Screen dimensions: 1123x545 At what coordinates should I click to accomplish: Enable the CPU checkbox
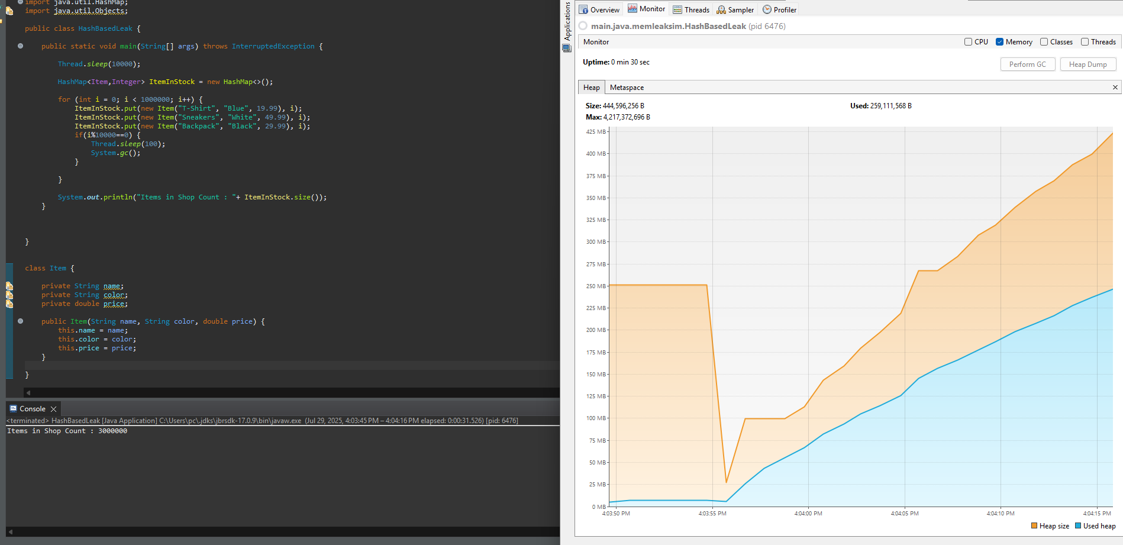point(968,42)
